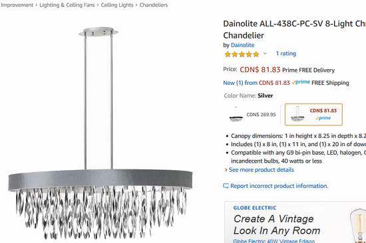Select the CDN$ 269.95 black color swatch
Screen dimensions: 366x243
coord(253,115)
